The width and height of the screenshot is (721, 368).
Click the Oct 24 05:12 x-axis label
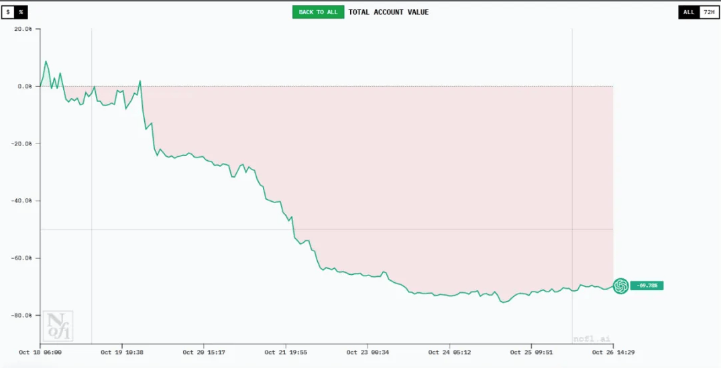449,352
